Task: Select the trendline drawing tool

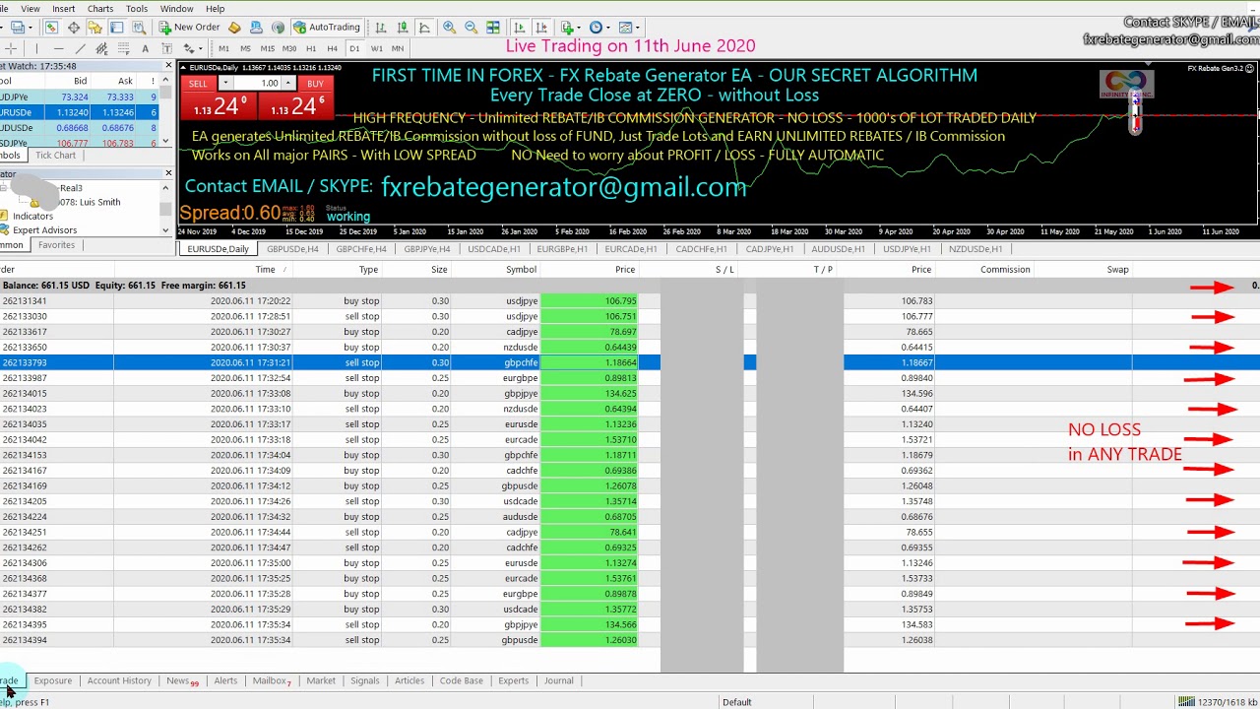Action: (80, 48)
